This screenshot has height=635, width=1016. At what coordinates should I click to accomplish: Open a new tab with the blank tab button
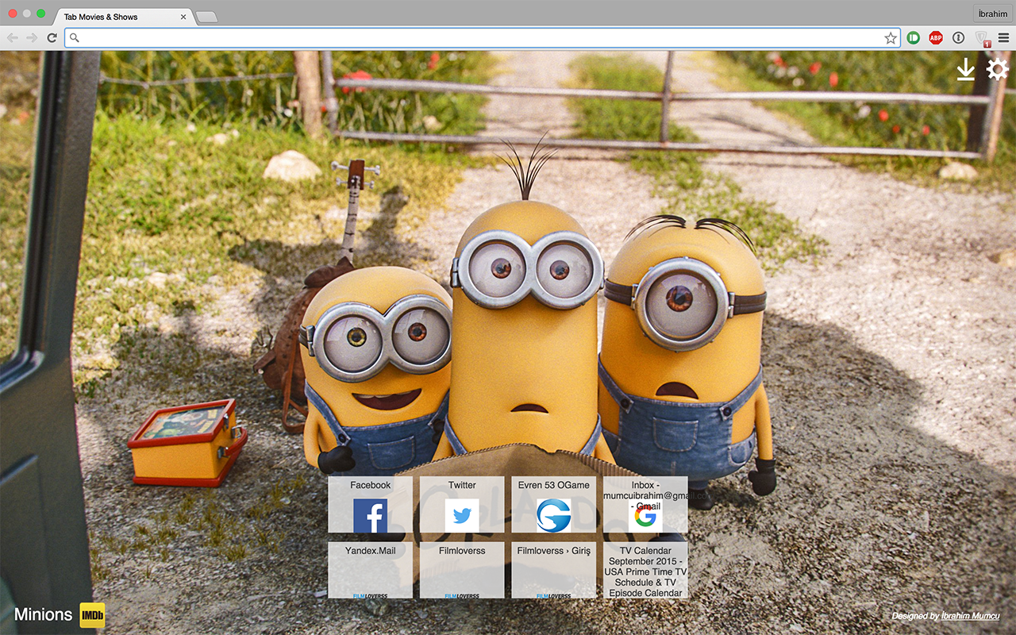tap(206, 17)
